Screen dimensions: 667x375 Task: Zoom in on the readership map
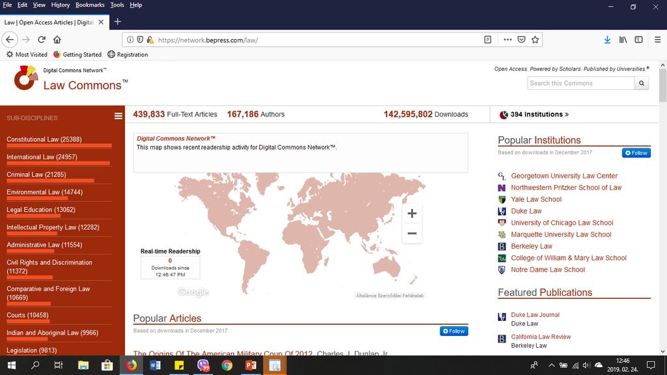(412, 214)
